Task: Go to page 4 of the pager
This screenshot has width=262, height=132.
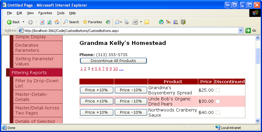Action: tap(92, 69)
